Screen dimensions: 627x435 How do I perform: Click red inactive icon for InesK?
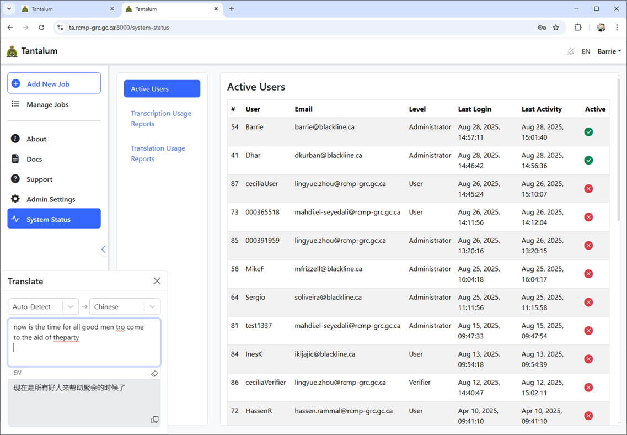click(588, 359)
